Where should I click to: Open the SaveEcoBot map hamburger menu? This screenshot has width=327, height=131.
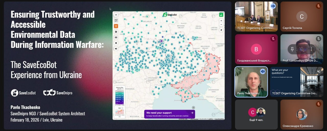(116, 15)
